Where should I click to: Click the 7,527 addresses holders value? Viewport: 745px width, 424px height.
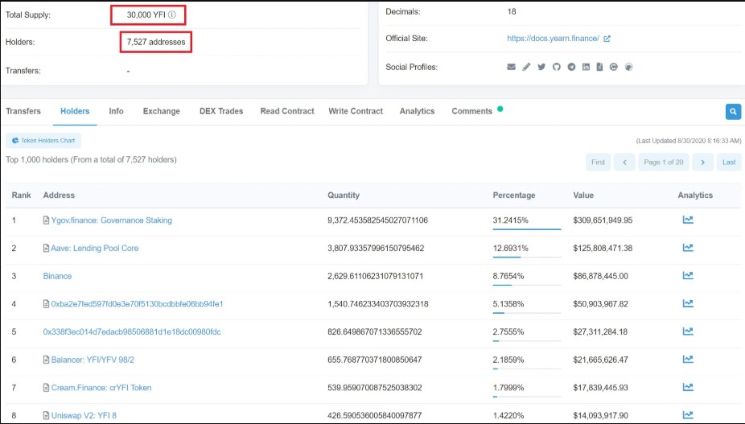tap(156, 42)
